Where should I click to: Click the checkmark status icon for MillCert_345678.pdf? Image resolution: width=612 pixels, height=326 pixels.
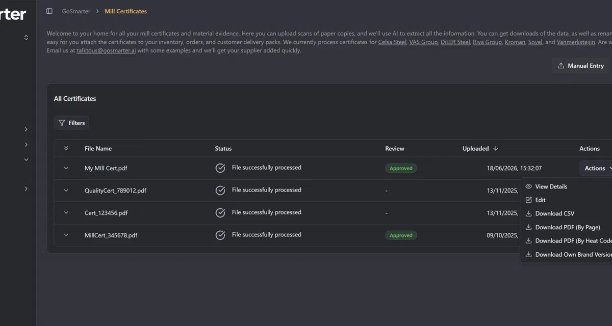tap(220, 235)
